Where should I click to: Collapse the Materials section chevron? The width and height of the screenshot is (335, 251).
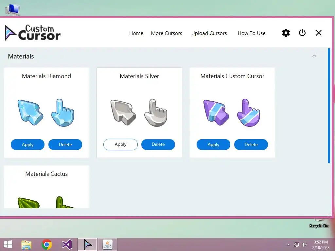point(314,56)
